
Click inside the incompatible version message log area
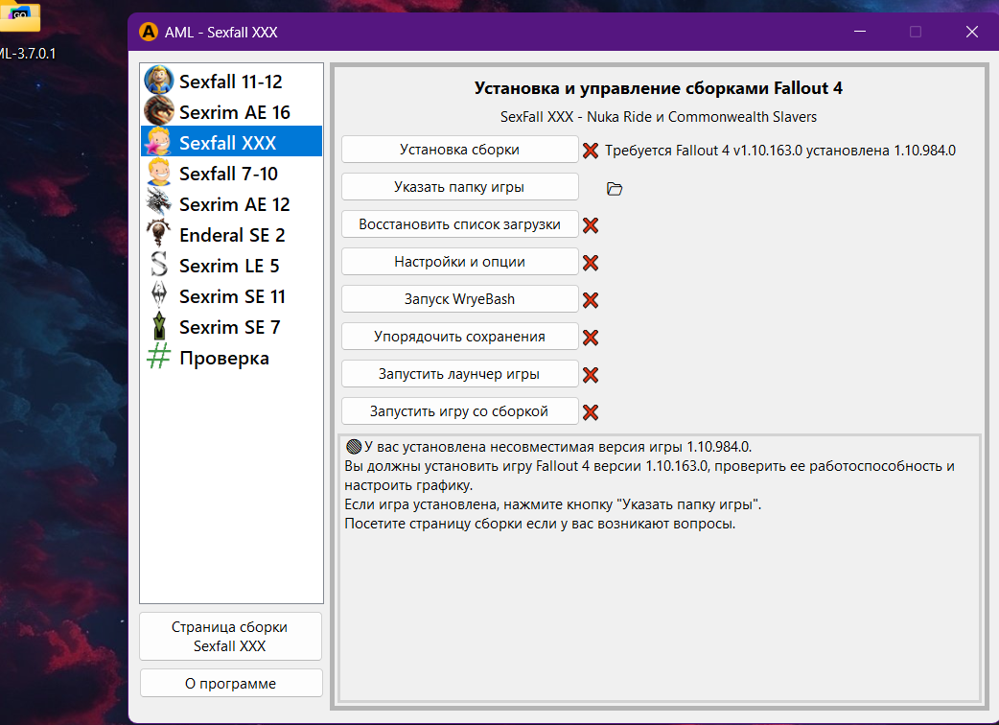tap(659, 595)
